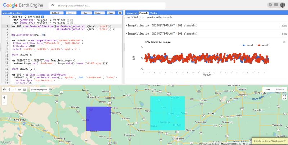Open the Save dropdown arrow
This screenshot has height=145, width=288.
(x=75, y=13)
